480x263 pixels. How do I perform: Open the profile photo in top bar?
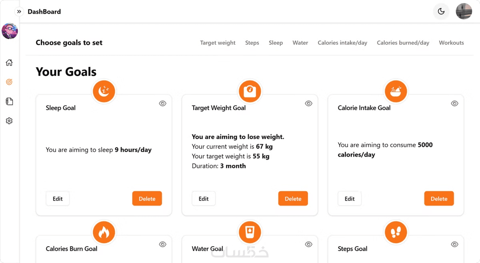pyautogui.click(x=464, y=12)
